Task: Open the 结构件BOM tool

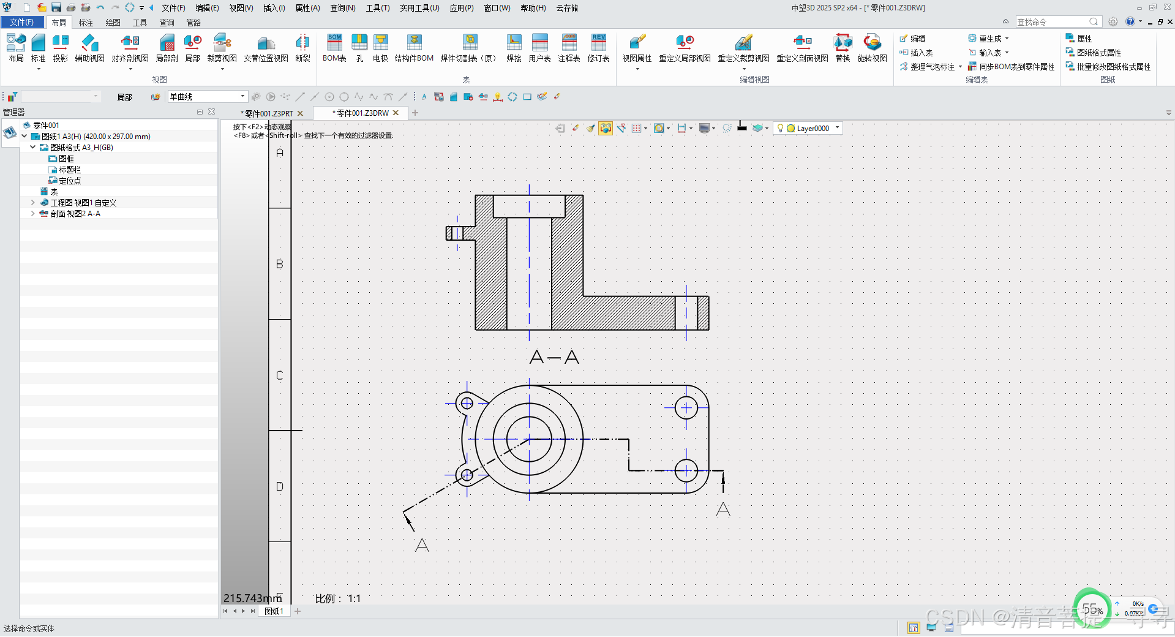Action: (414, 48)
